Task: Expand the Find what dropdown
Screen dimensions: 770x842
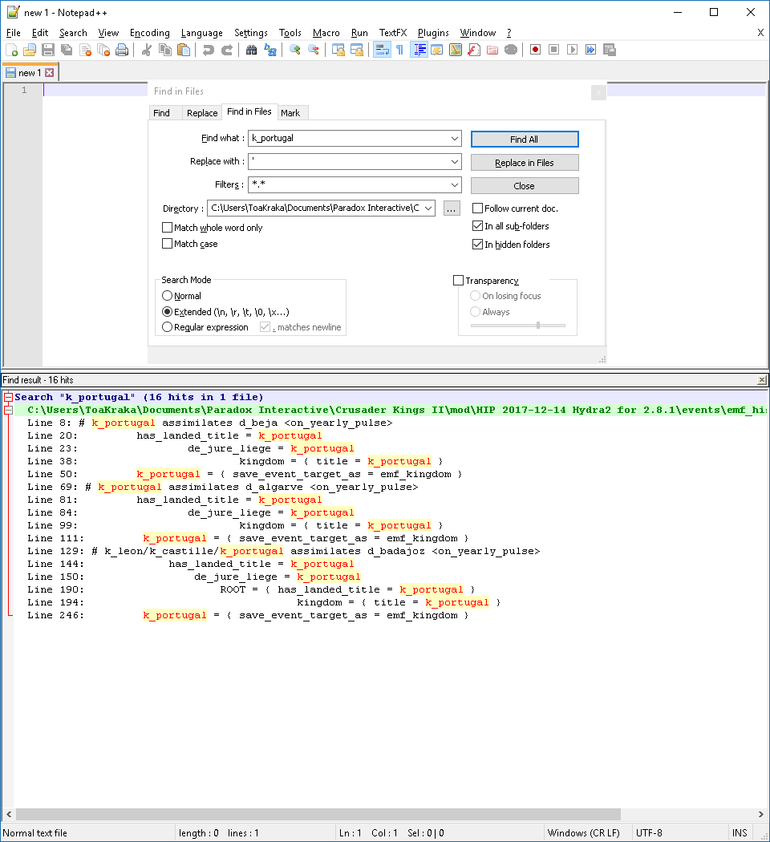Action: (x=455, y=139)
